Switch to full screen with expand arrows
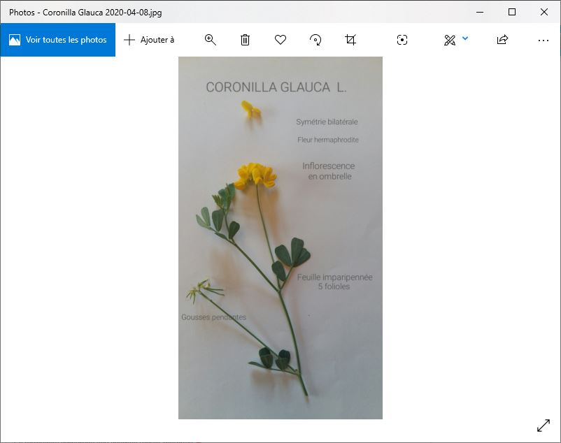Viewport: 561px width, 443px height. 544,425
